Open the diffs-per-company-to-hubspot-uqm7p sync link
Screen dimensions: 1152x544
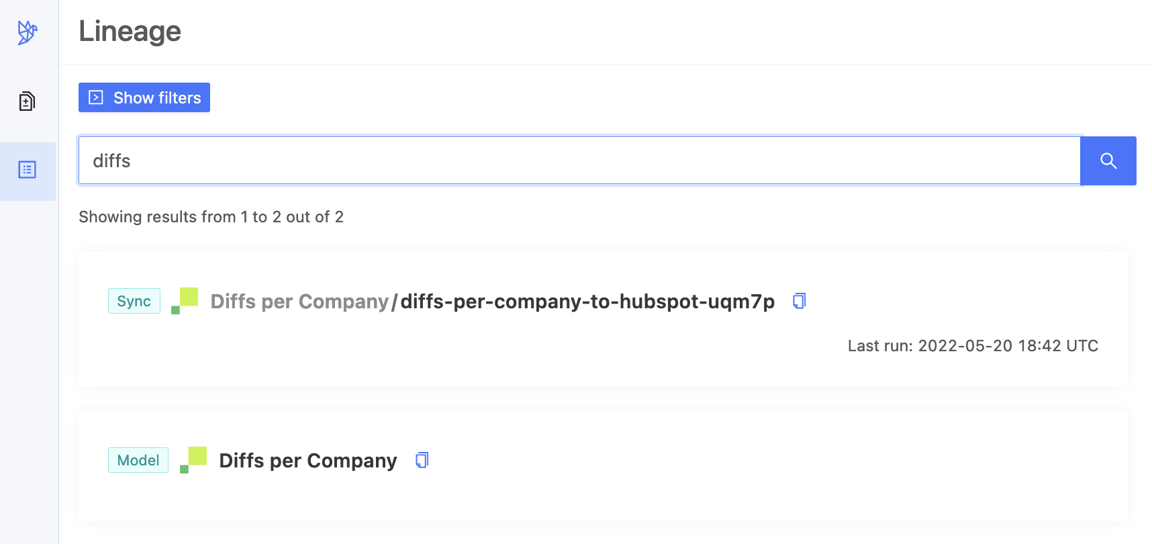pos(587,302)
